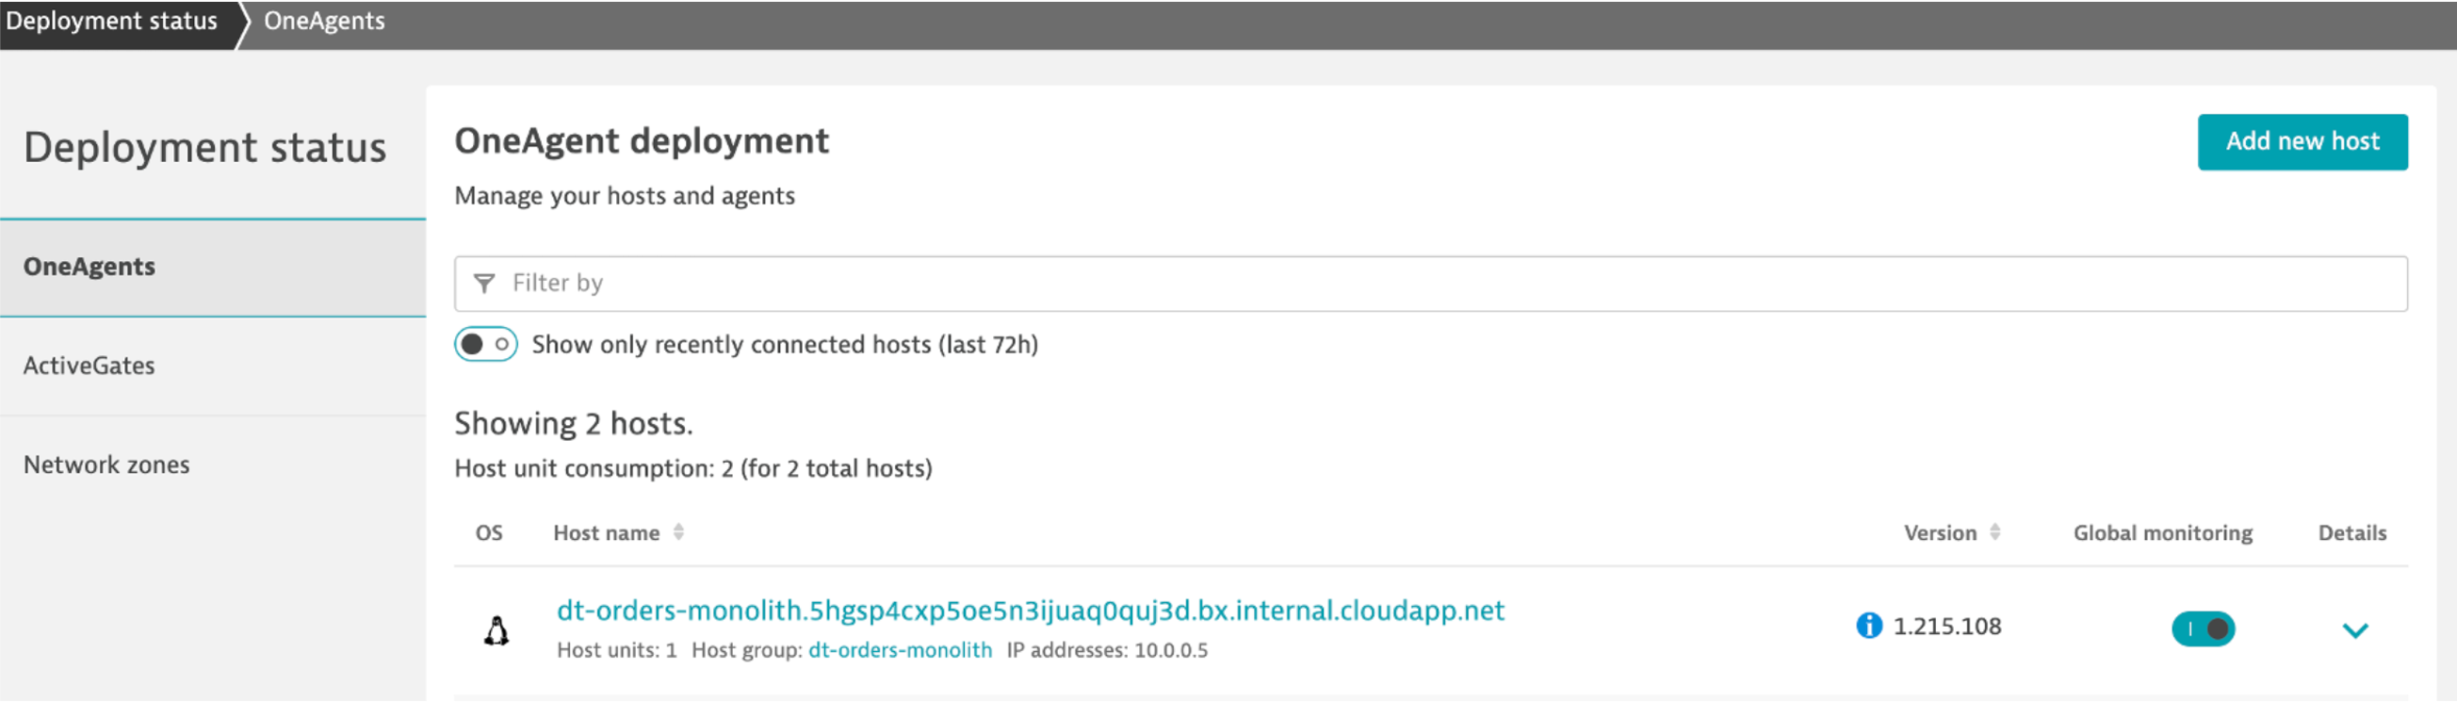The image size is (2457, 702).
Task: Sort hosts by Version arrows
Action: 1994,532
